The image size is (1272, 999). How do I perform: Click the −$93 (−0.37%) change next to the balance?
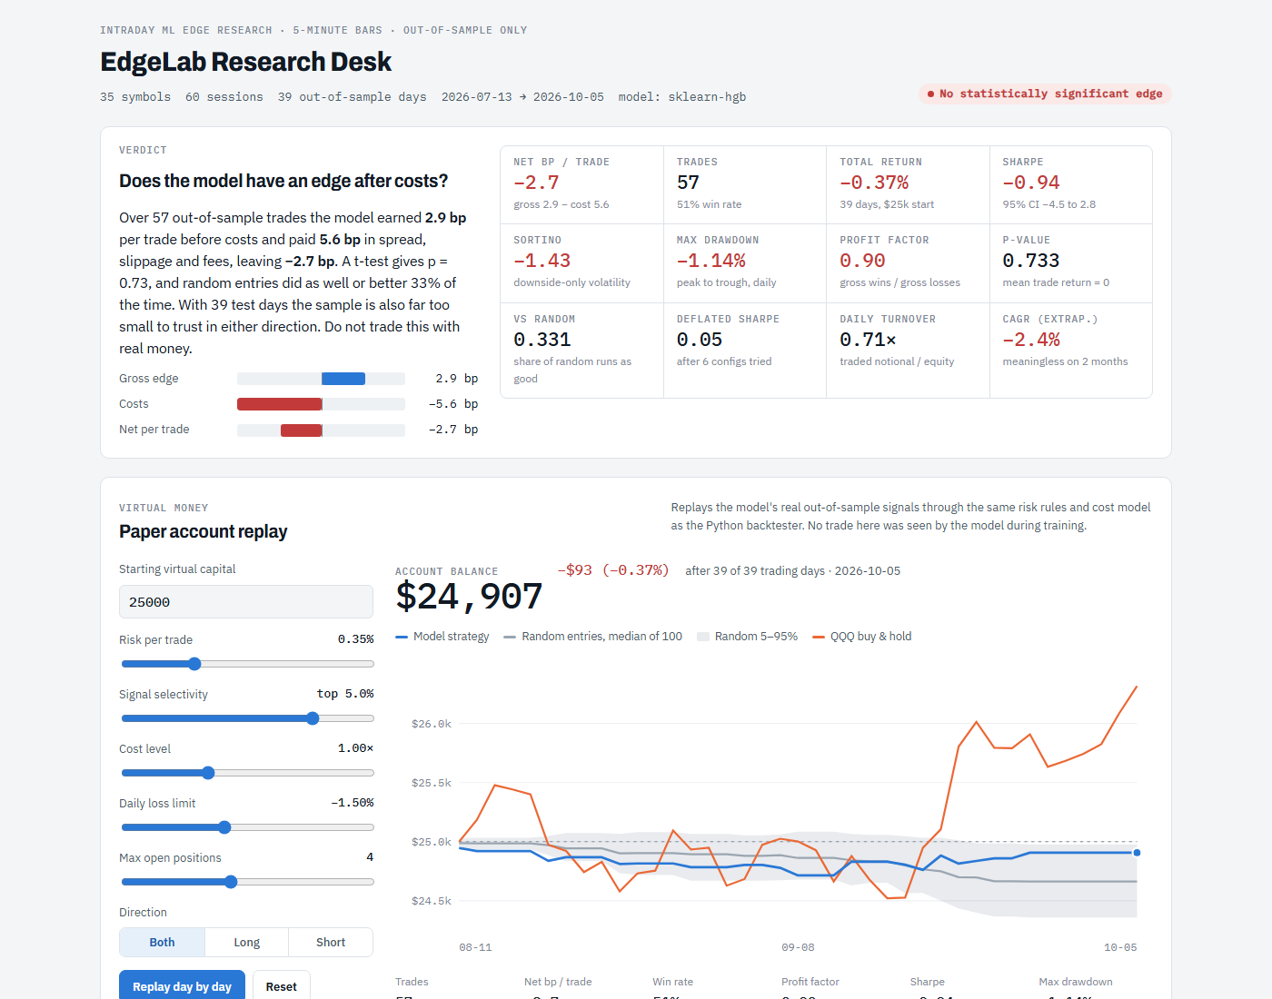pos(613,570)
